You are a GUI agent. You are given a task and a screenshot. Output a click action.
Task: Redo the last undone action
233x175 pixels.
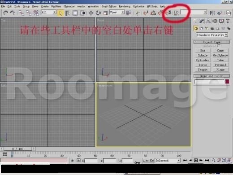coord(13,13)
